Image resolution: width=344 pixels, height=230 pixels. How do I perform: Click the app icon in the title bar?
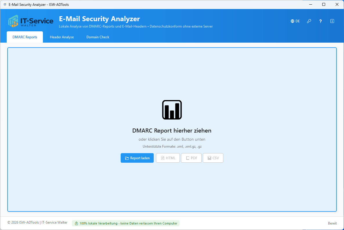point(5,5)
